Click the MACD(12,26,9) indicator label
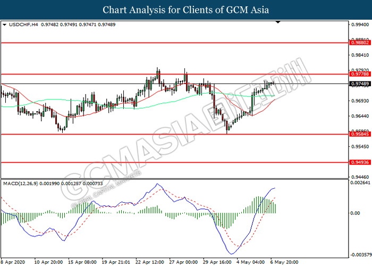This screenshot has width=372, height=266. point(20,184)
